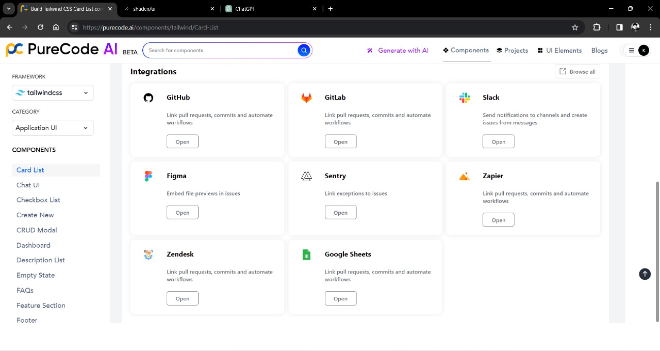Click Browse all button
The image size is (660, 351).
coord(577,72)
